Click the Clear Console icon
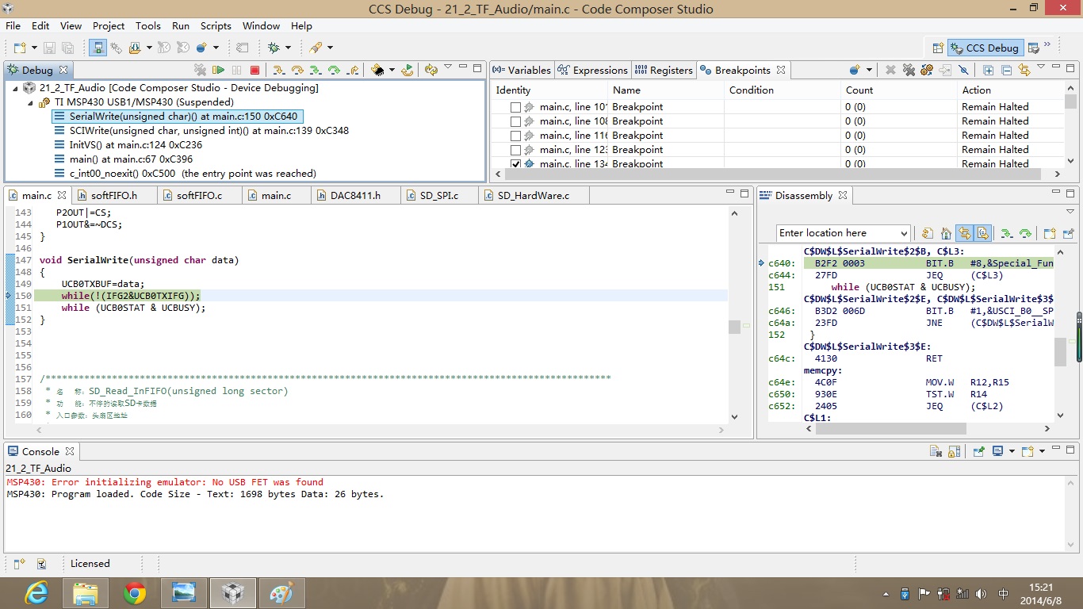The height and width of the screenshot is (609, 1083). point(937,451)
